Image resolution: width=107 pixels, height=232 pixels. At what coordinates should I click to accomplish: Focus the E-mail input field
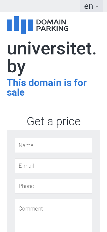54,166
